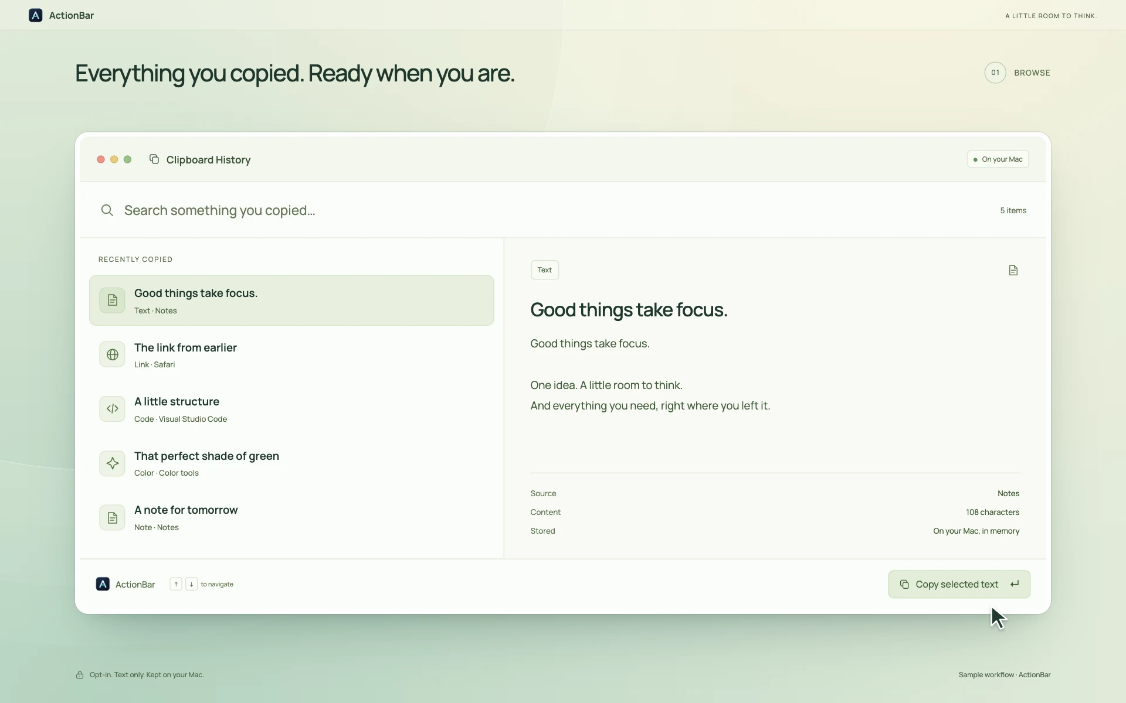This screenshot has width=1126, height=703.
Task: Click the red close window dot
Action: (x=101, y=159)
